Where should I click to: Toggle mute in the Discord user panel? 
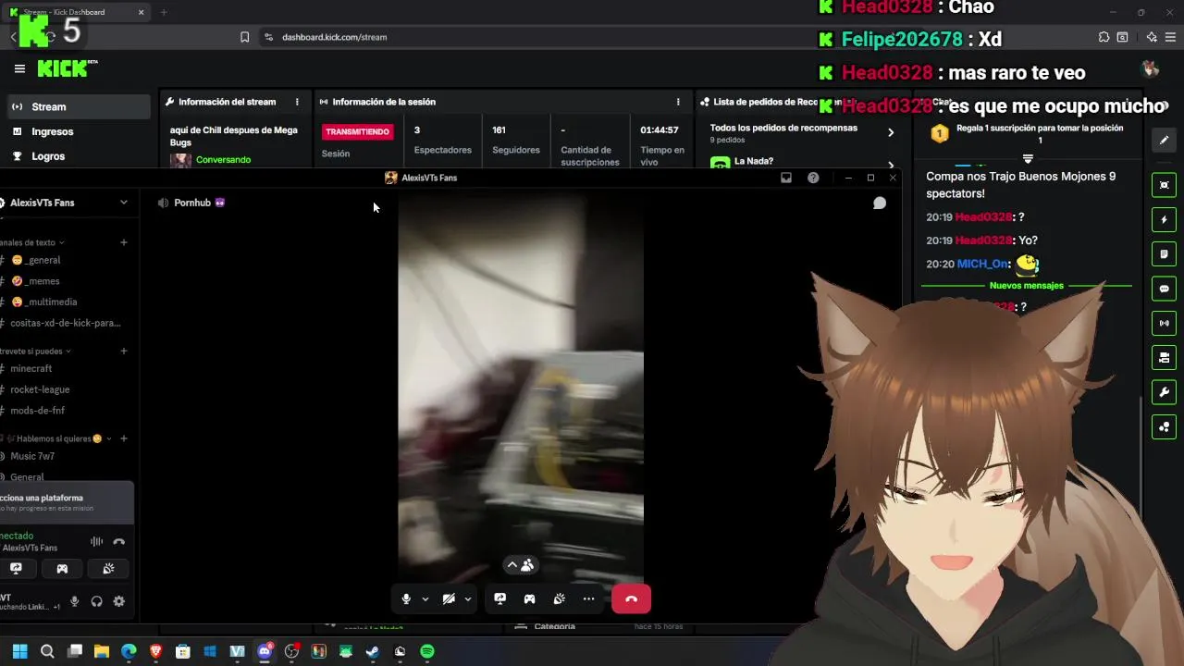point(75,601)
